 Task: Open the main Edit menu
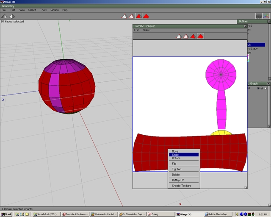[x=13, y=10]
